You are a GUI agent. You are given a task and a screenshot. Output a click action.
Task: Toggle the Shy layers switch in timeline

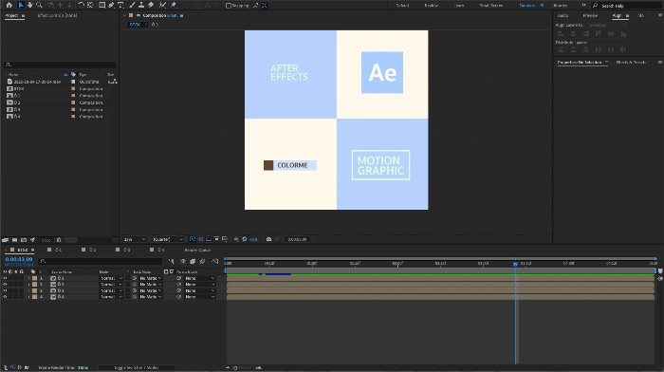click(x=183, y=261)
